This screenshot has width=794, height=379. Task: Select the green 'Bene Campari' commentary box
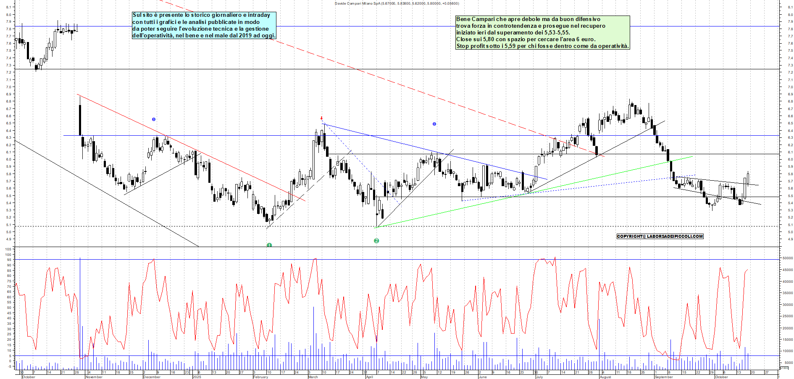pos(542,33)
